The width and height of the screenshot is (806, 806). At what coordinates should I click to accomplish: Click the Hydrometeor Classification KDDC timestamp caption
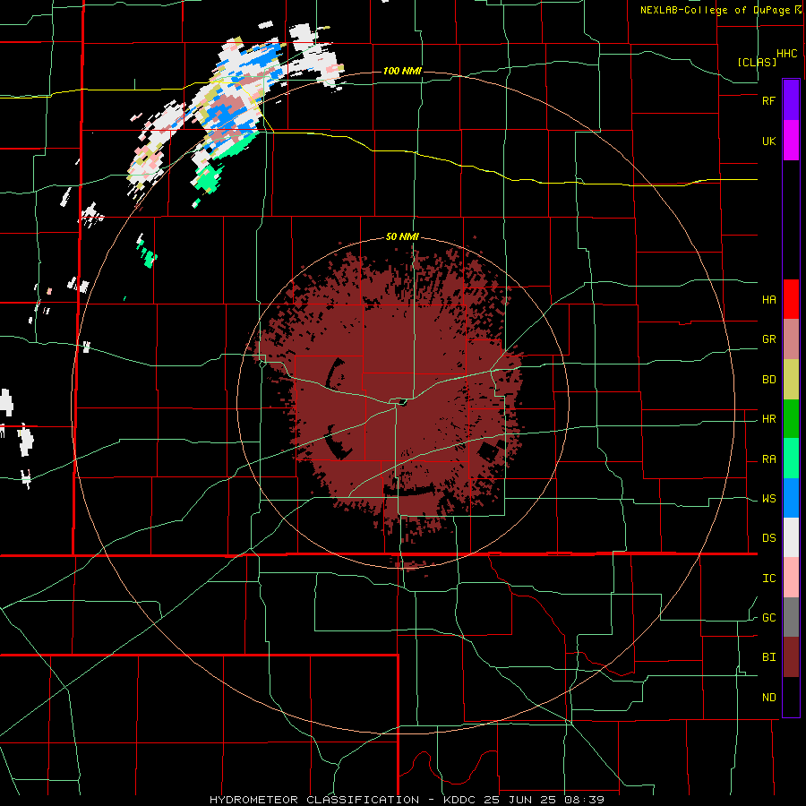407,800
